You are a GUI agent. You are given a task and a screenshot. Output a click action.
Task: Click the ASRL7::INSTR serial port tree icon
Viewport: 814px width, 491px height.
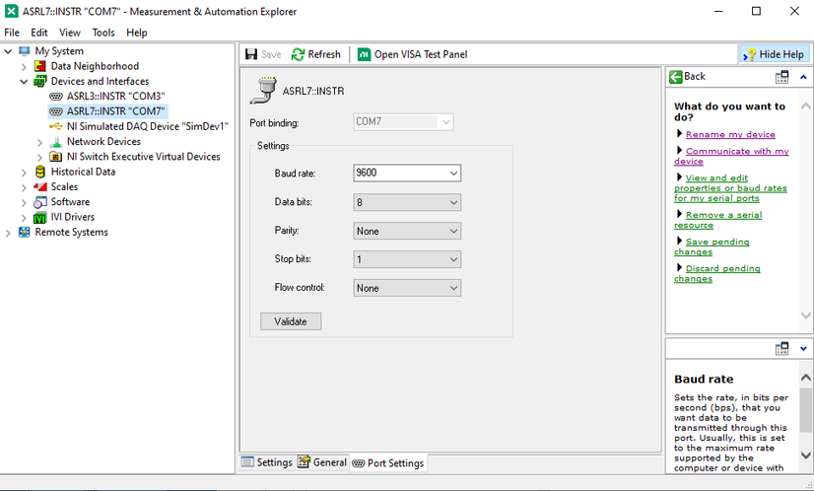pyautogui.click(x=55, y=111)
